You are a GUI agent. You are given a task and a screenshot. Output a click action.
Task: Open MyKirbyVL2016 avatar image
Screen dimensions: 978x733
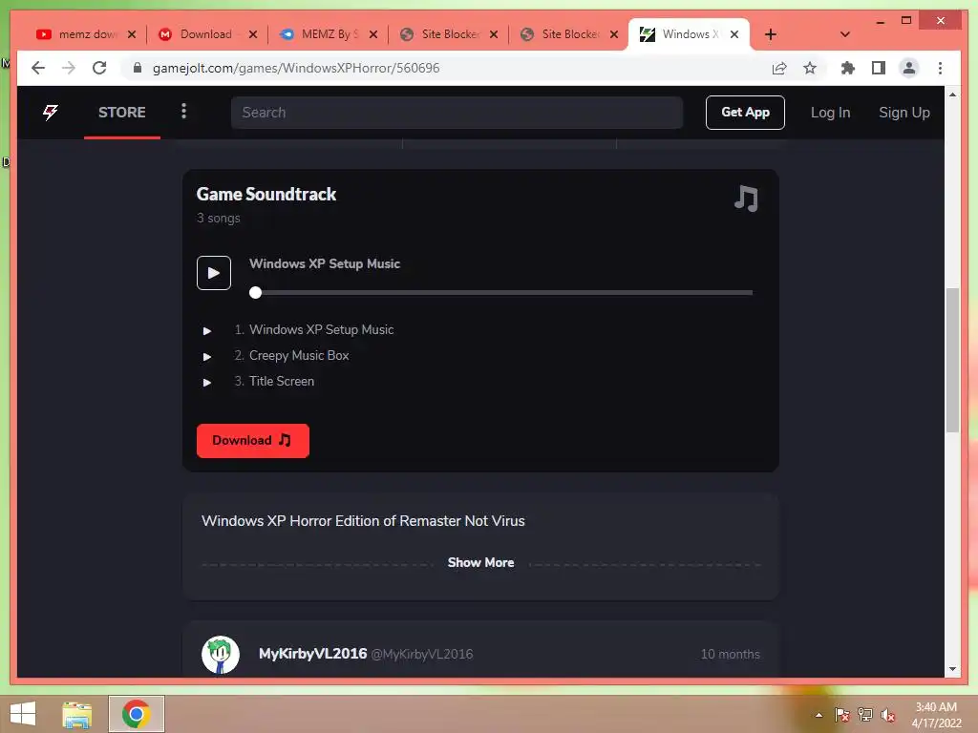click(x=221, y=655)
